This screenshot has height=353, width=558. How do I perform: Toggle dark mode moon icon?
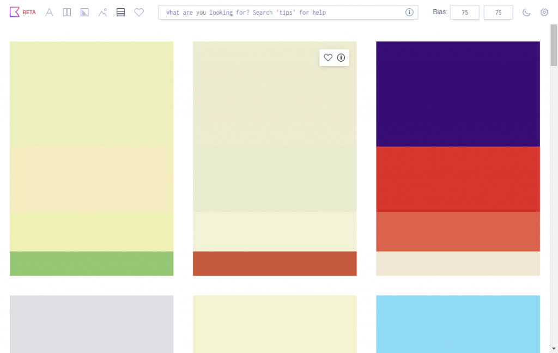tap(526, 12)
